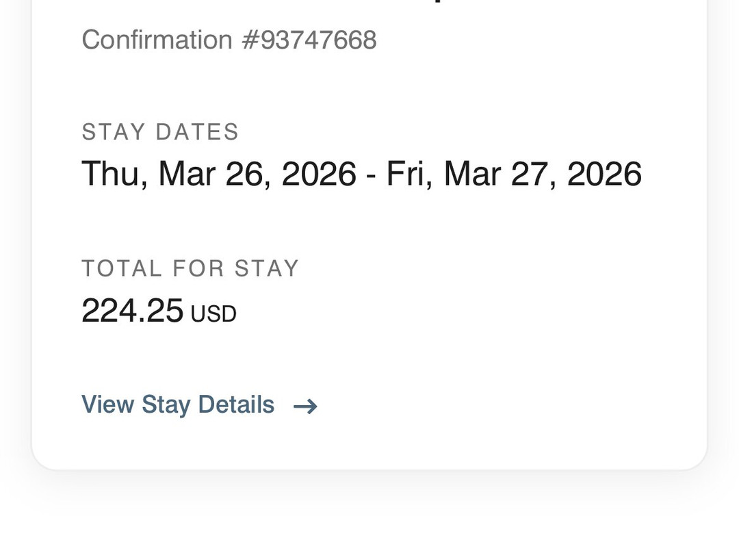
Task: Click the confirmation number 93747668
Action: tap(318, 40)
